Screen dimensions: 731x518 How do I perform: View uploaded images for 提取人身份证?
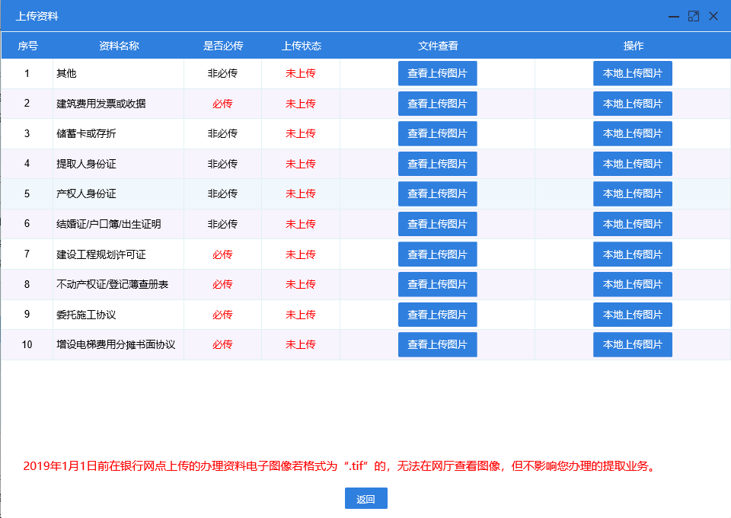[437, 164]
